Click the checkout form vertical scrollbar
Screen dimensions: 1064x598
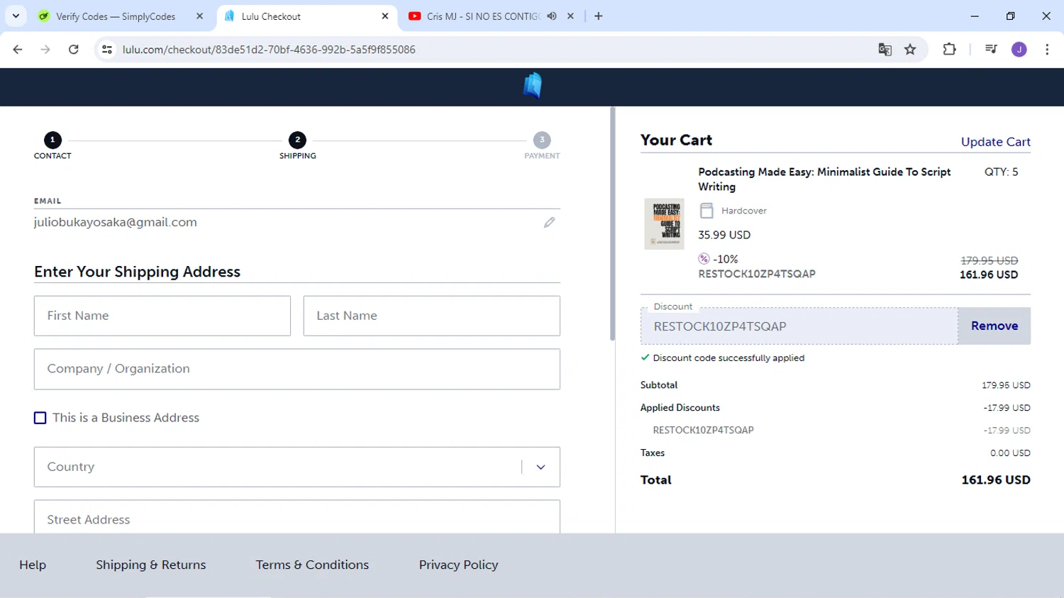click(x=613, y=224)
